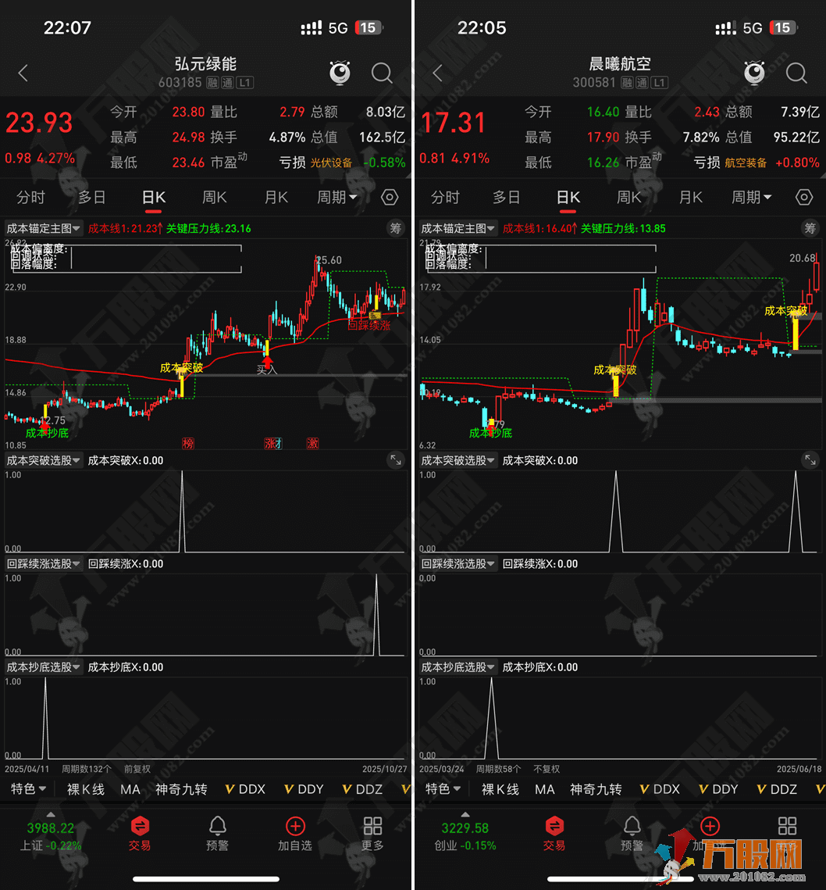Open the 特色 dropdown at bottom left
The height and width of the screenshot is (890, 826).
[x=28, y=789]
